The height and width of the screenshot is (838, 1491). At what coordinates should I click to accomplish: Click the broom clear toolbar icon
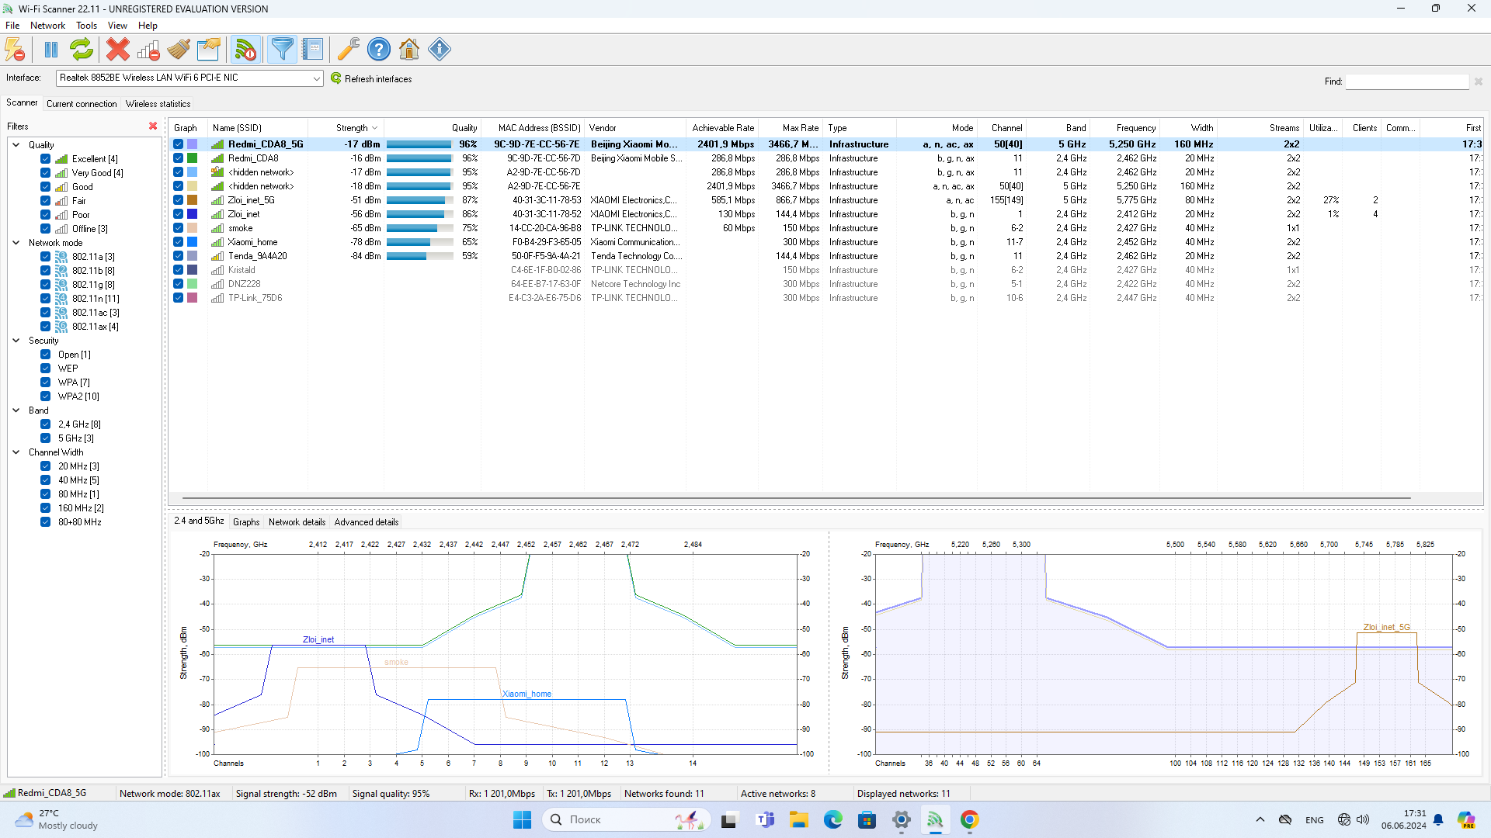point(179,50)
